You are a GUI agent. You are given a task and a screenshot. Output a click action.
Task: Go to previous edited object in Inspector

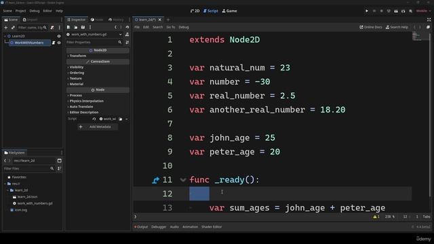(116, 27)
